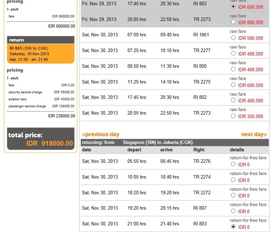273x232 pixels.
Task: Go to the previous day of flights
Action: click(101, 135)
